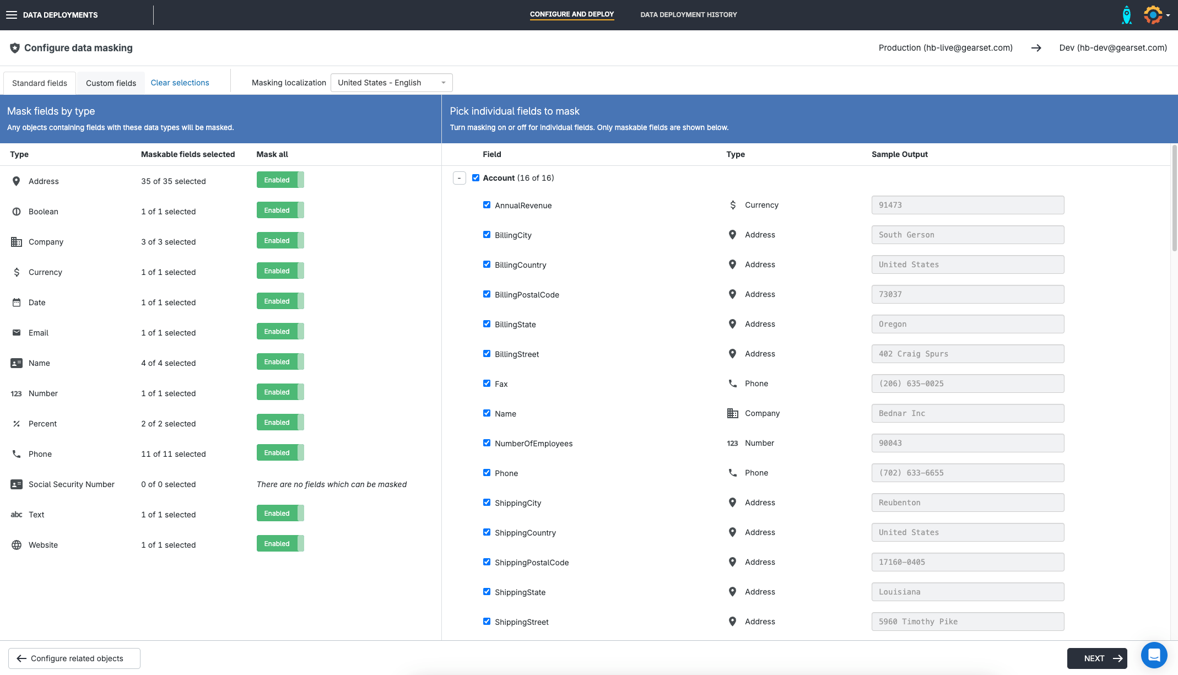Click the NEXT button

click(x=1096, y=658)
